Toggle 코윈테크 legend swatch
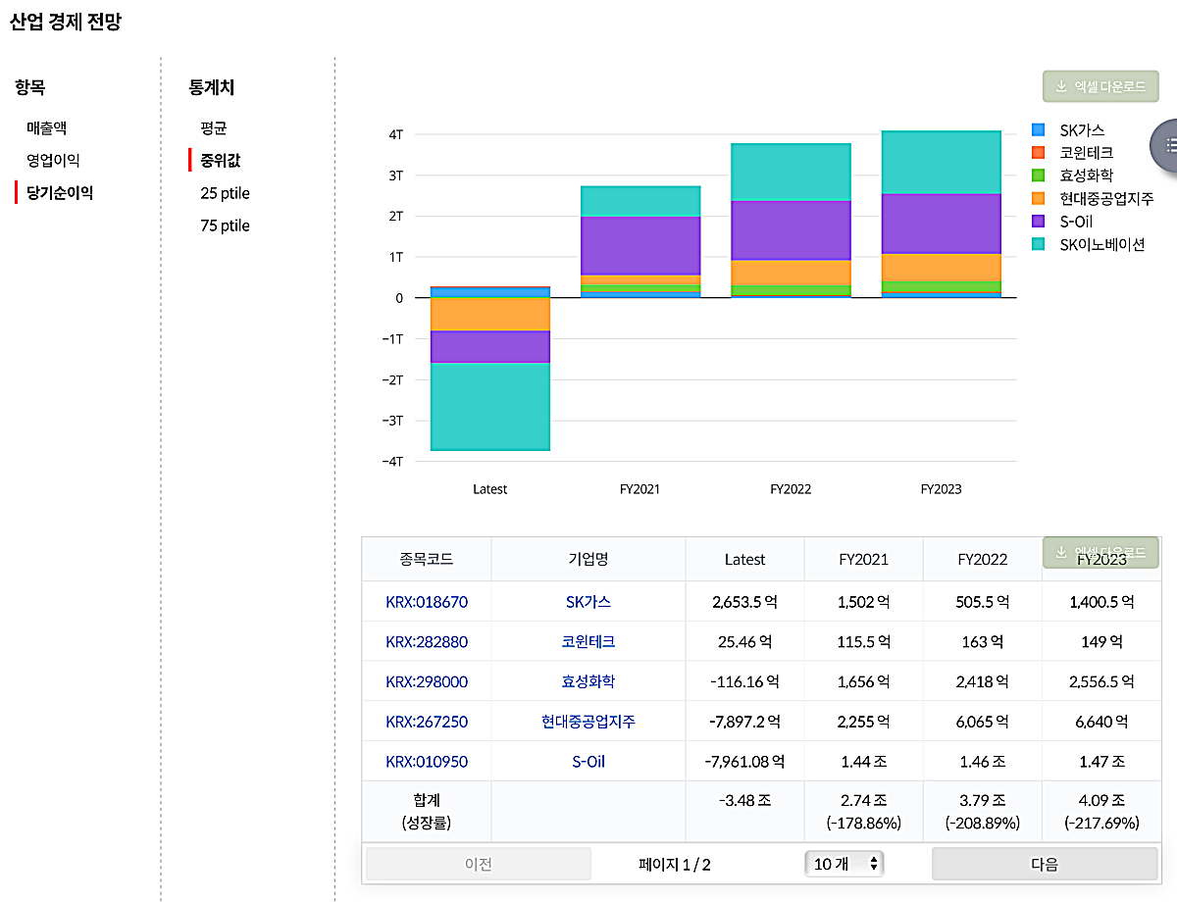 pos(1038,152)
